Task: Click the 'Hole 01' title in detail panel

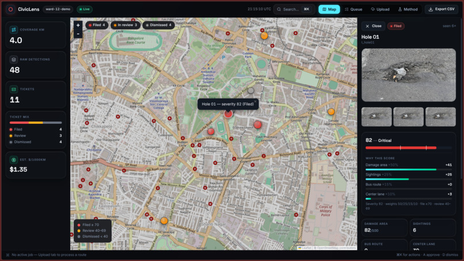Action: click(x=370, y=37)
